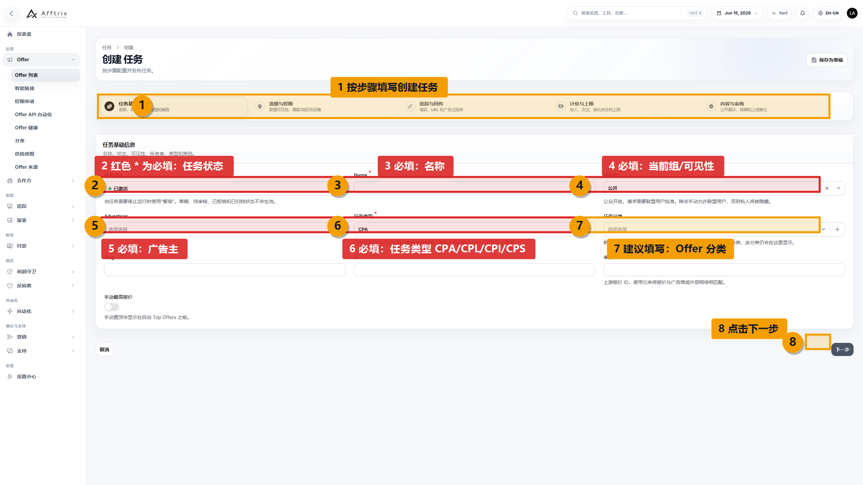Click the 支持 chat bubble icon
Viewport: 863px width, 485px height.
tap(10, 351)
